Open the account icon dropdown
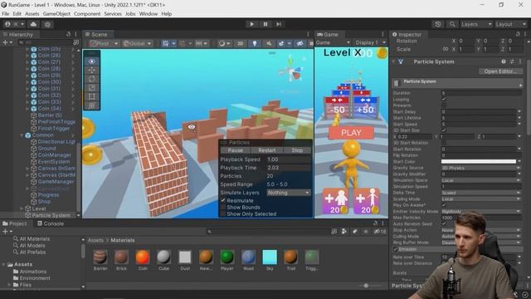The width and height of the screenshot is (531, 299). tap(14, 24)
